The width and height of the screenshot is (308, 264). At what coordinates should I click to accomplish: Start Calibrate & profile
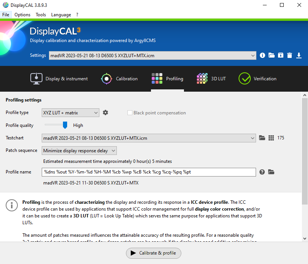pyautogui.click(x=154, y=253)
